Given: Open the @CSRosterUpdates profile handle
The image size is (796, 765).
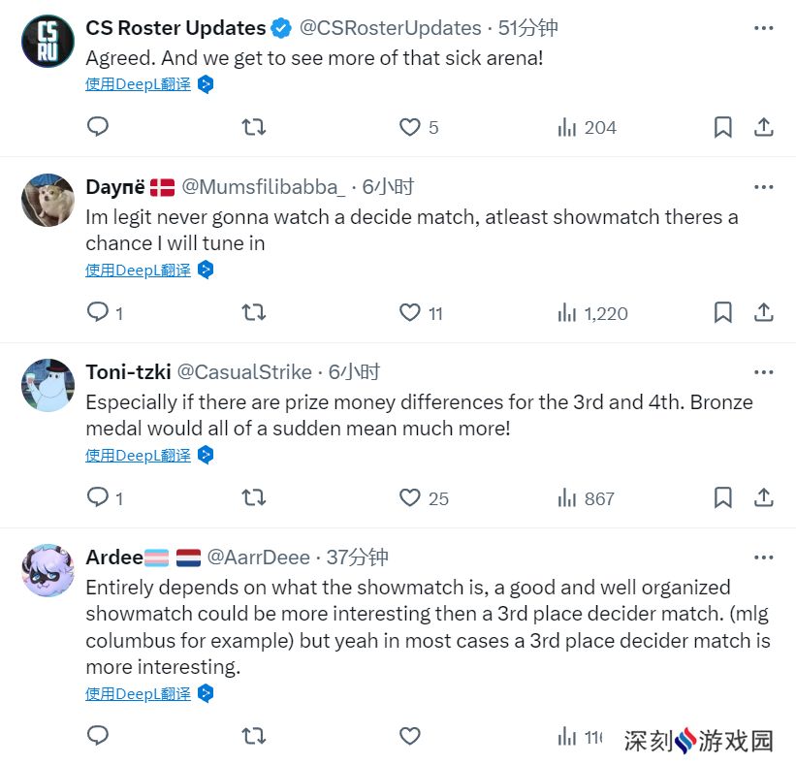Looking at the screenshot, I should point(390,28).
